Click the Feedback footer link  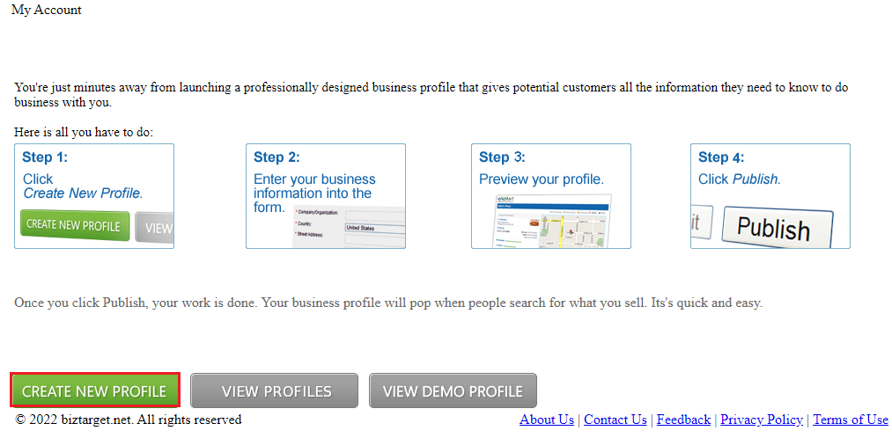click(x=683, y=420)
